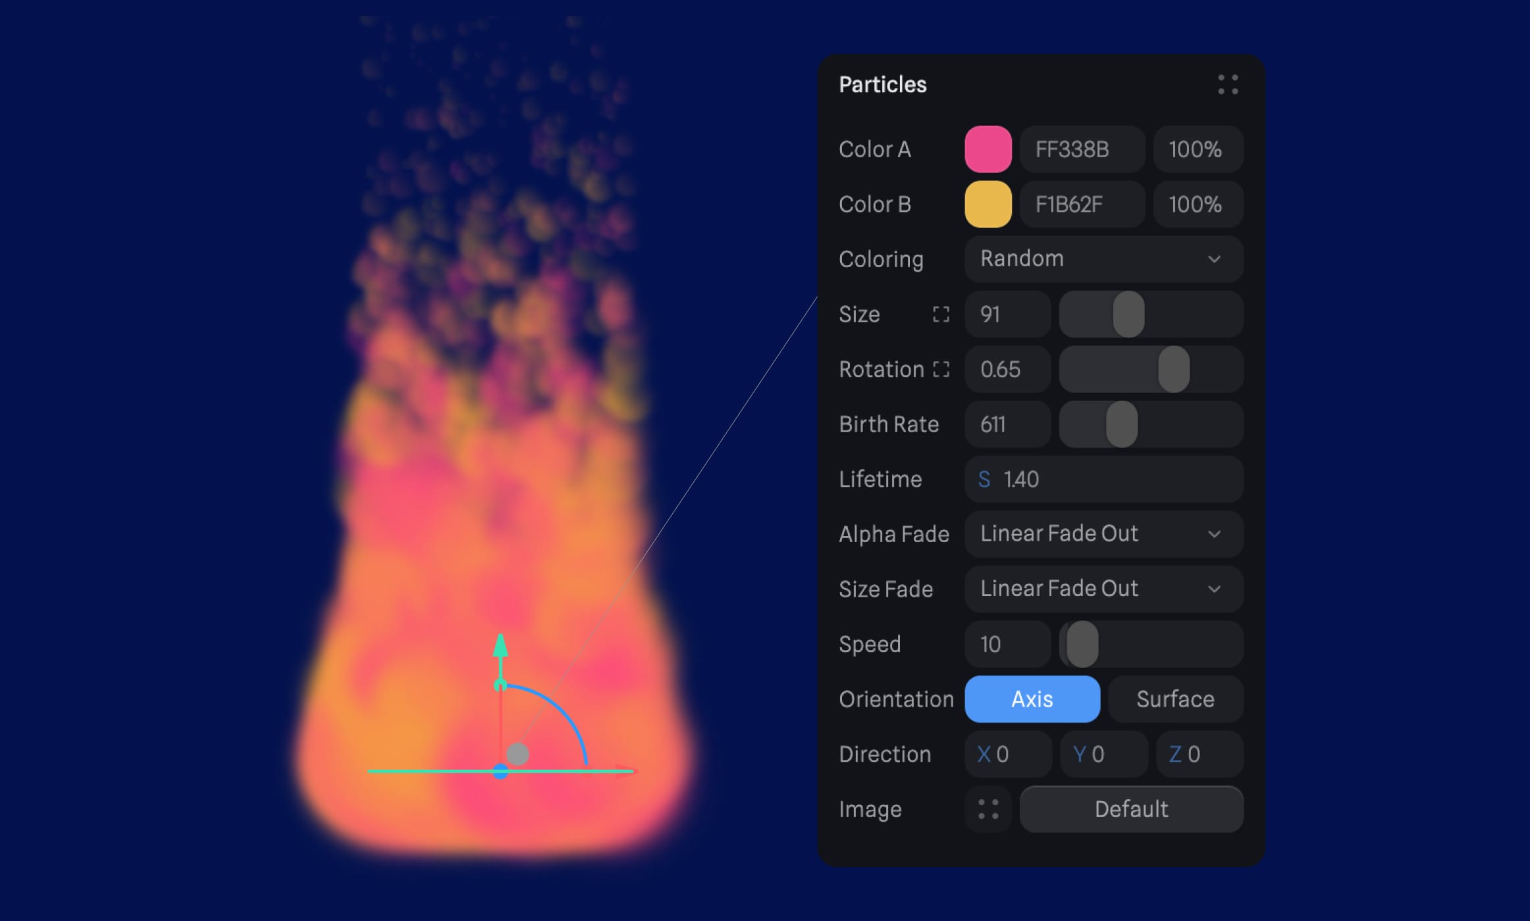The height and width of the screenshot is (921, 1530).
Task: Enable Axis orientation mode
Action: [x=1032, y=699]
